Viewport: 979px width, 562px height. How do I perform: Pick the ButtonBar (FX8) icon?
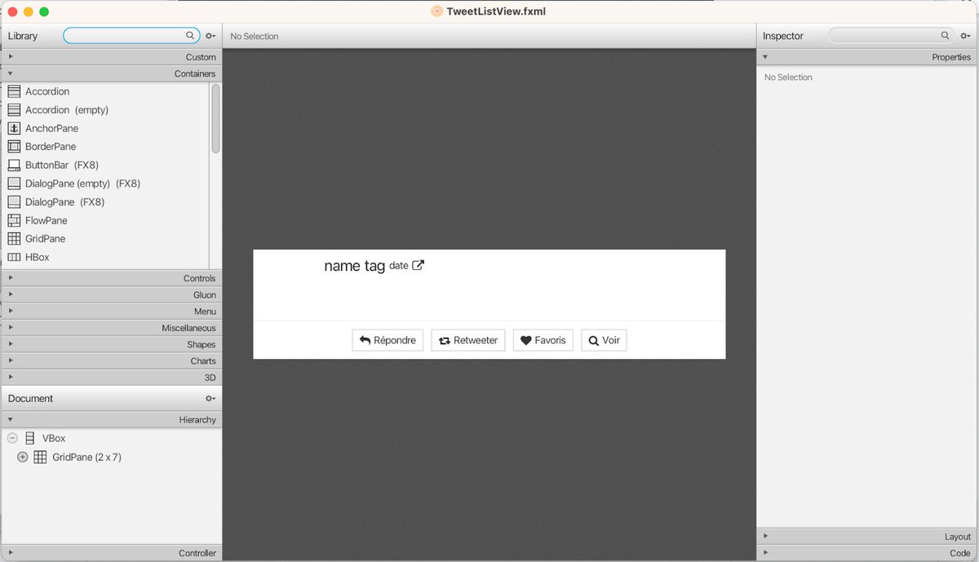(14, 165)
